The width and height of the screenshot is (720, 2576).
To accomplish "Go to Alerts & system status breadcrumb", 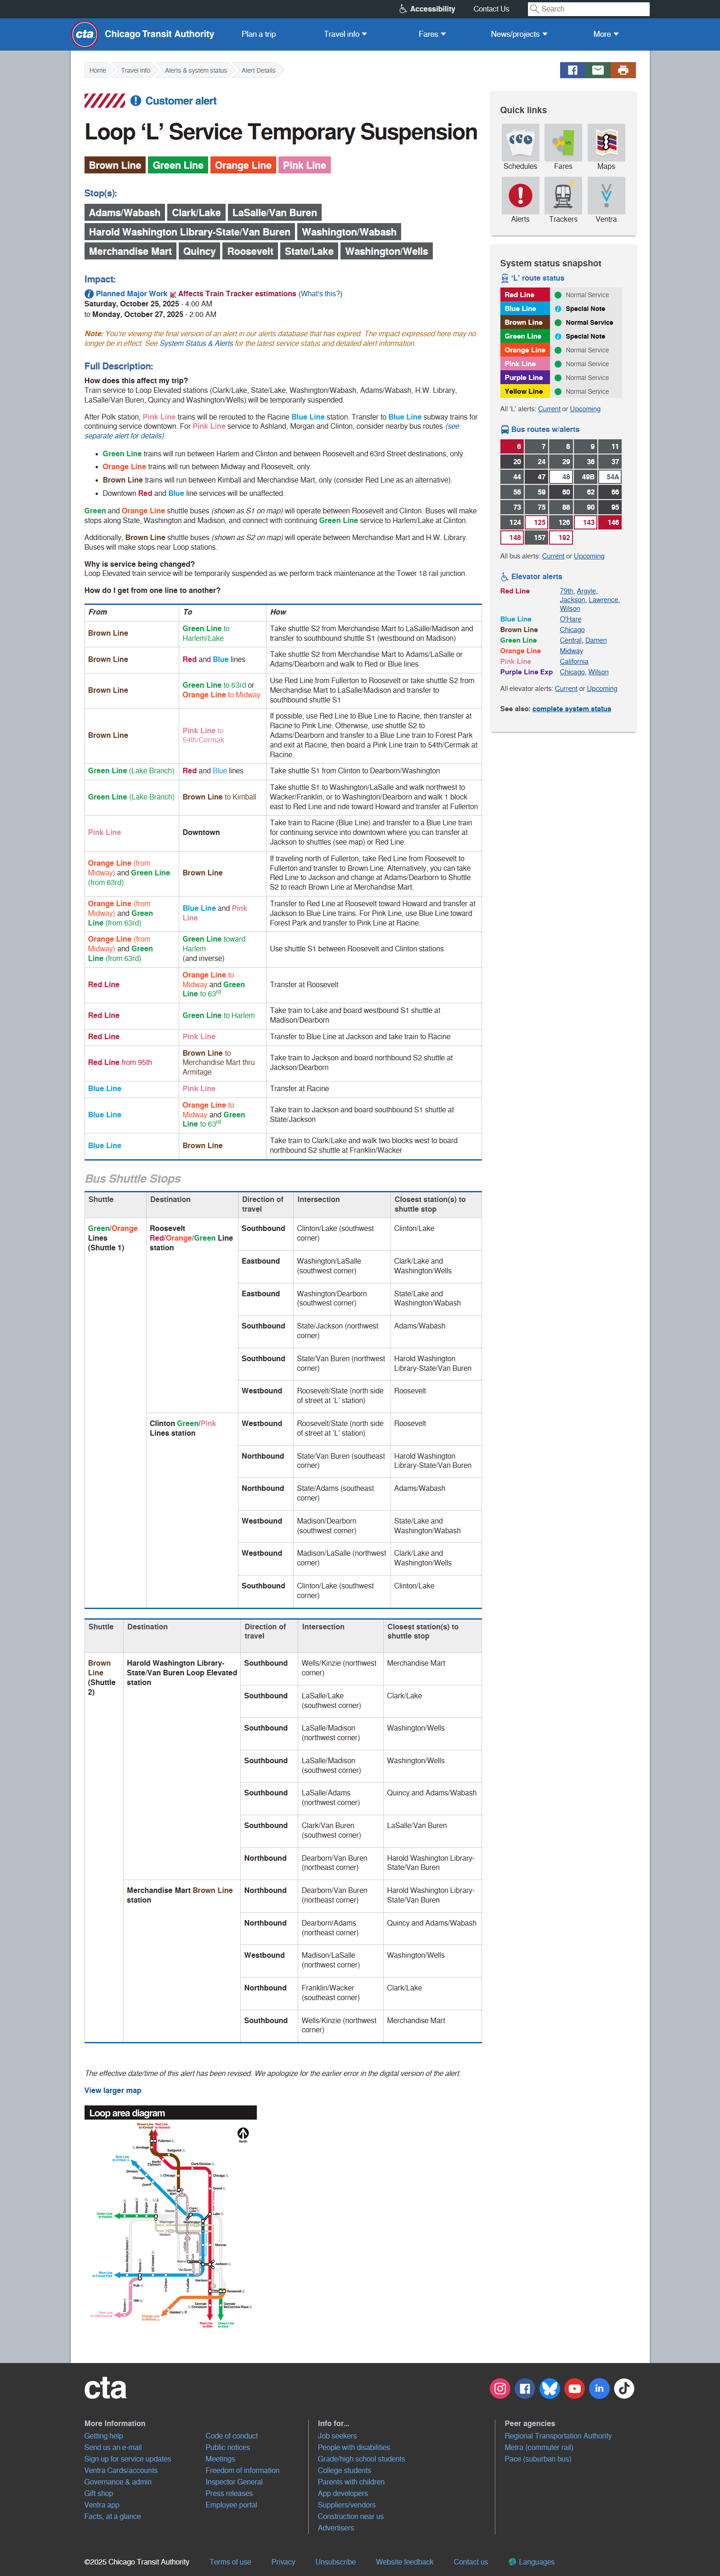I will click(x=196, y=70).
